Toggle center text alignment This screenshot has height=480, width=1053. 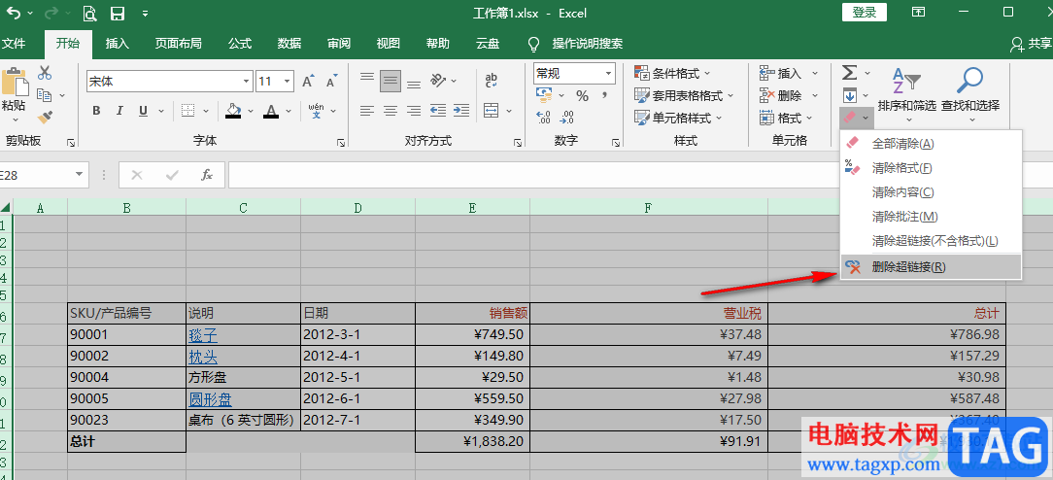[x=391, y=110]
